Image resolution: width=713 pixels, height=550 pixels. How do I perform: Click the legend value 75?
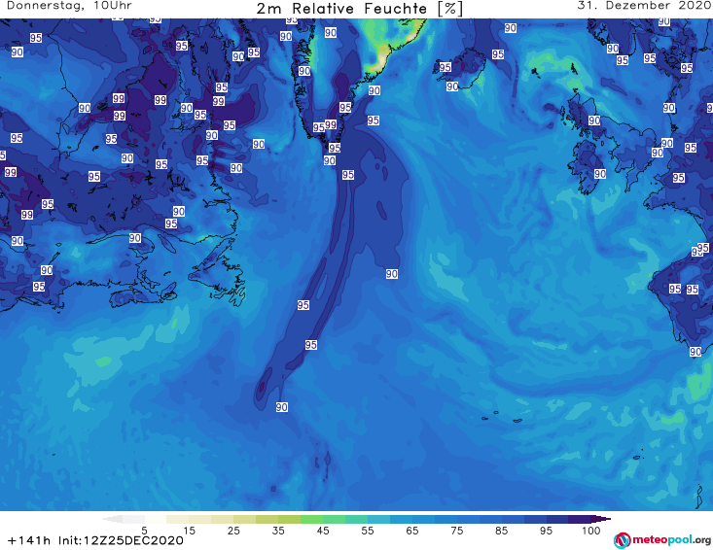[x=457, y=531]
